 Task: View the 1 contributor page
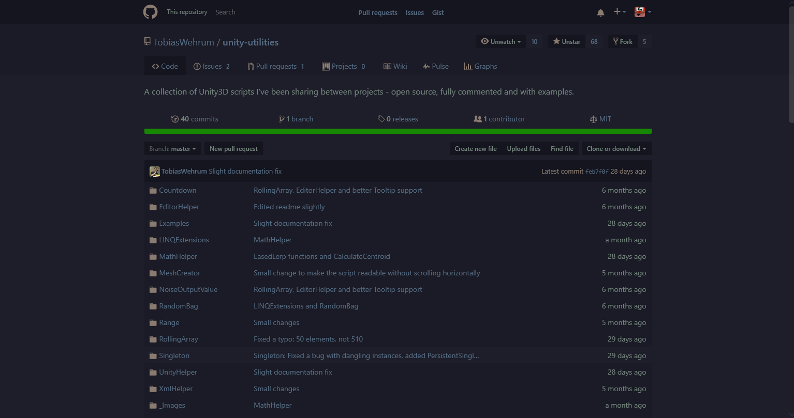click(499, 119)
